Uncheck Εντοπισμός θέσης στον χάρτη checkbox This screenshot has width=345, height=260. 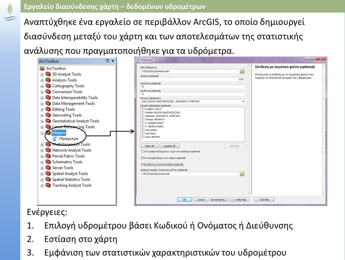142,158
